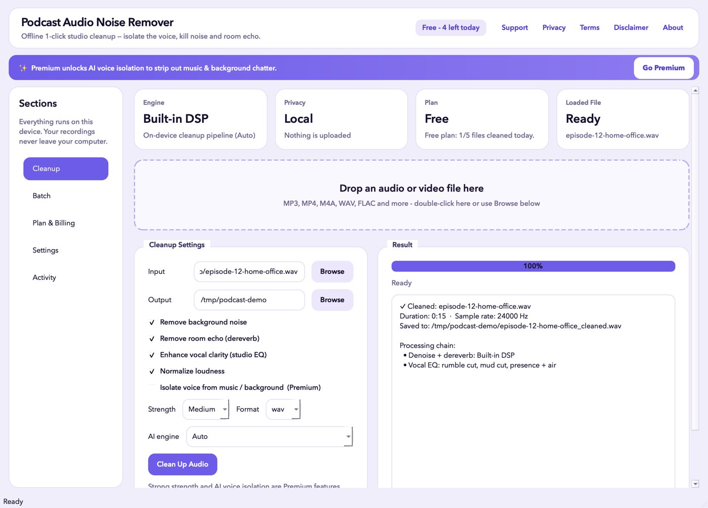Click the 'Denoise + dereverb: Built-in DSP' line
Screen dimensions: 708x508
[x=459, y=355]
